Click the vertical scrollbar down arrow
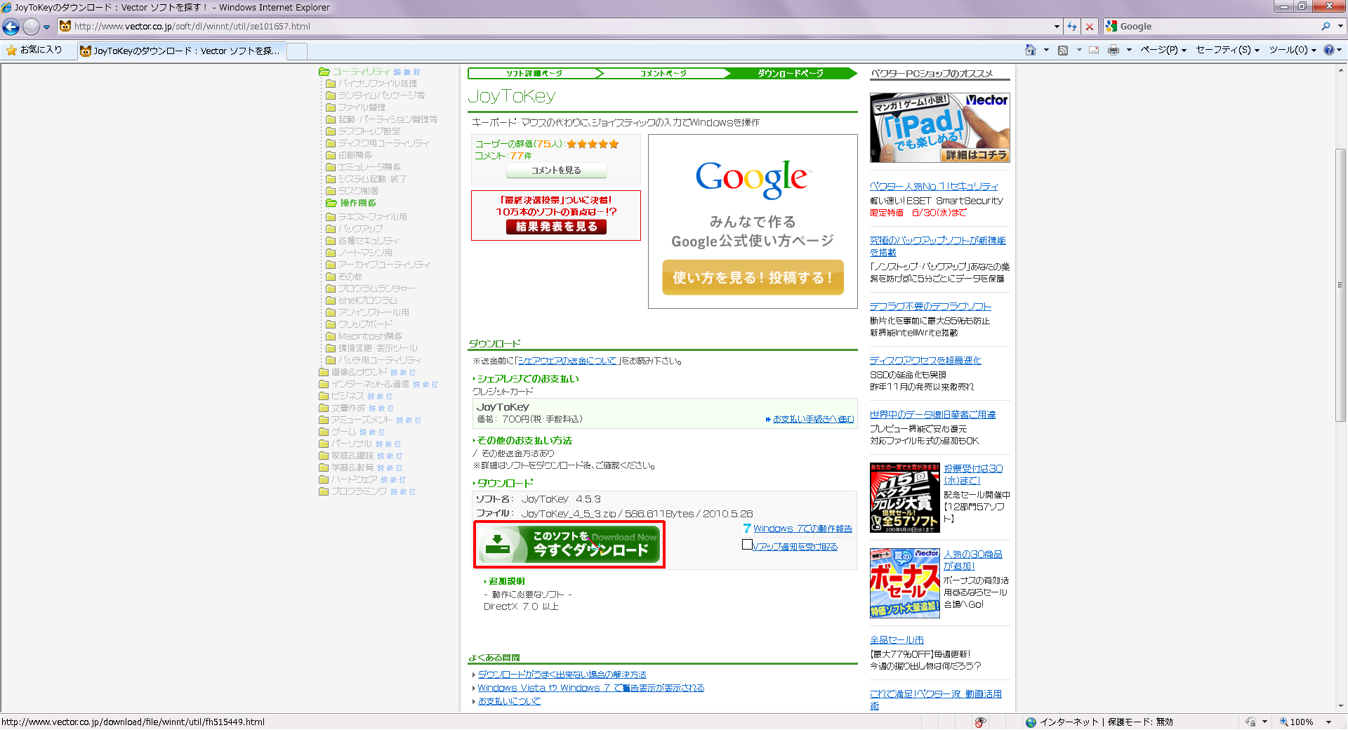1348x730 pixels. tap(1341, 706)
